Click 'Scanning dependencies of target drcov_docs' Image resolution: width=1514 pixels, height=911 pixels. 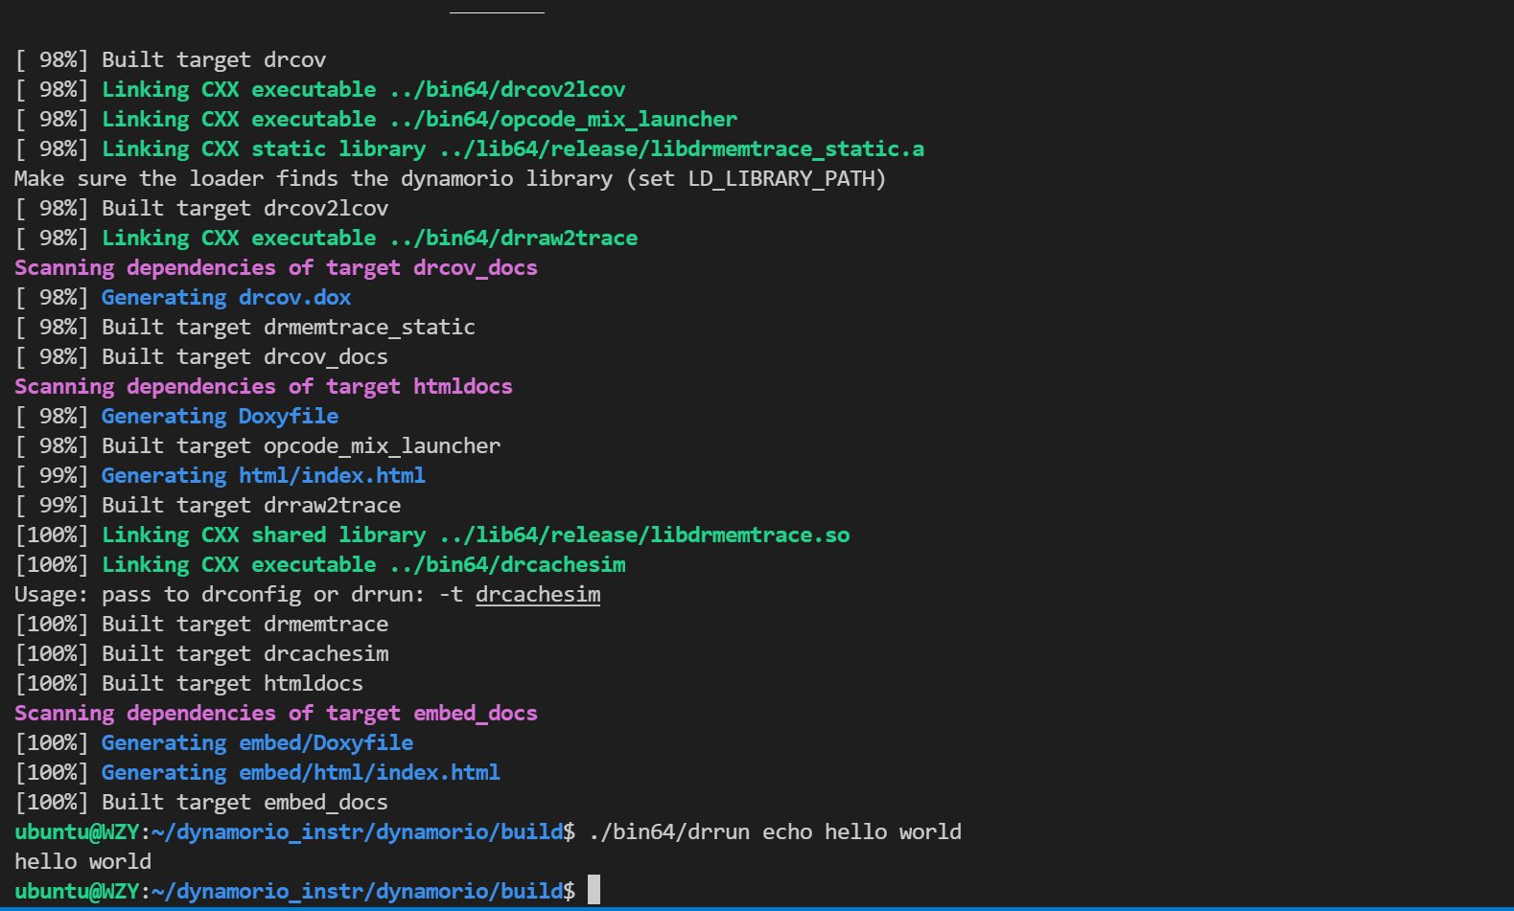276,268
